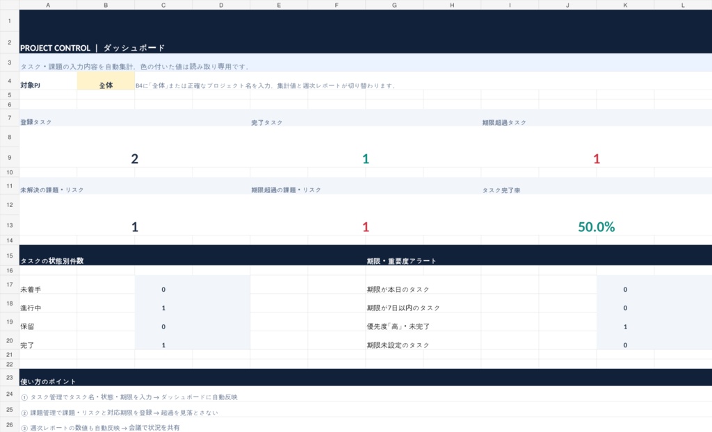The width and height of the screenshot is (712, 432).
Task: Click the 期限未設定のタスク label
Action: point(398,345)
